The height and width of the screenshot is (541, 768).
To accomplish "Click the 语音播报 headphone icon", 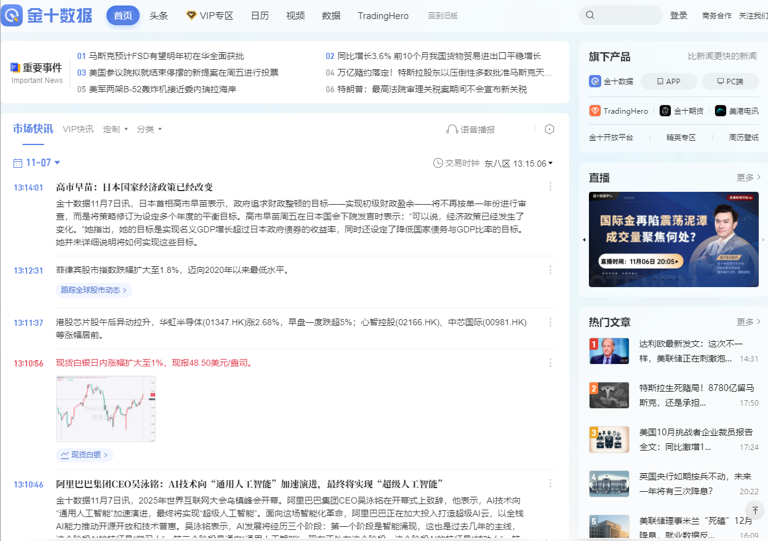I will (454, 129).
